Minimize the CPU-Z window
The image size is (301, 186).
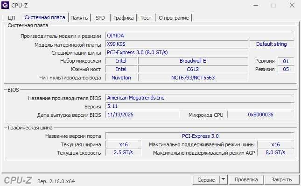pyautogui.click(x=256, y=5)
